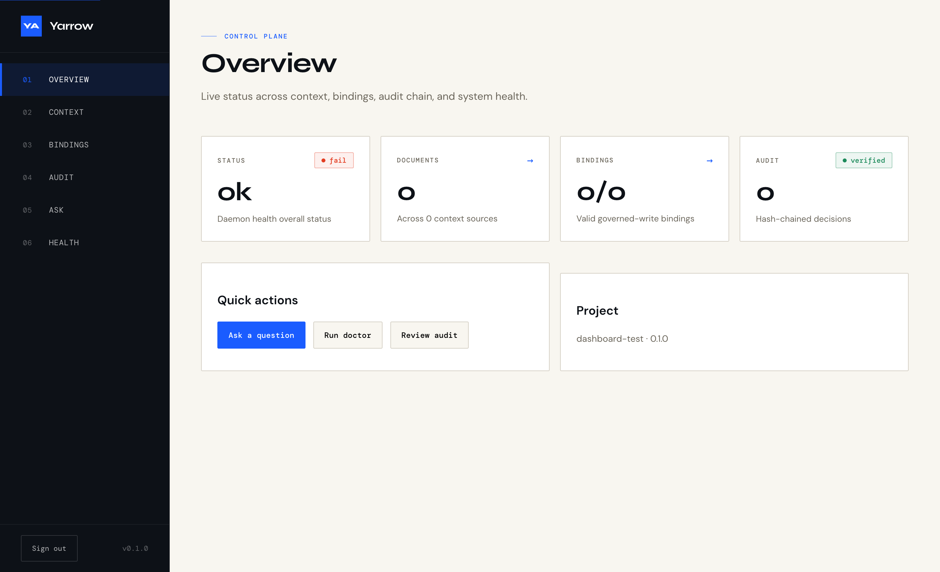Click 'Hash-chained decisions' text
Screen dimensions: 940x572
(x=803, y=219)
